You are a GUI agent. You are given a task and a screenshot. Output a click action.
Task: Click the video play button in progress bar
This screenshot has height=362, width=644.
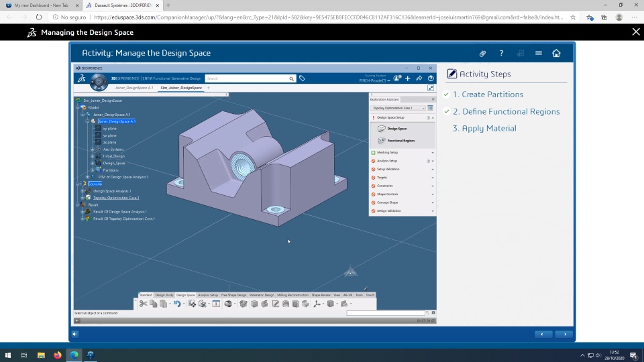click(76, 320)
